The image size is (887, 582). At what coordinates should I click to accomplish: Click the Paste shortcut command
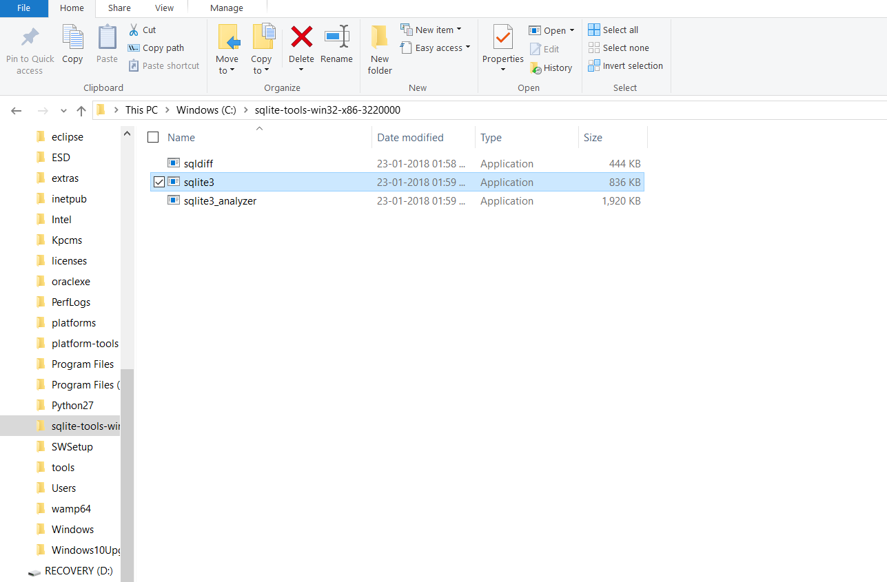coord(163,65)
